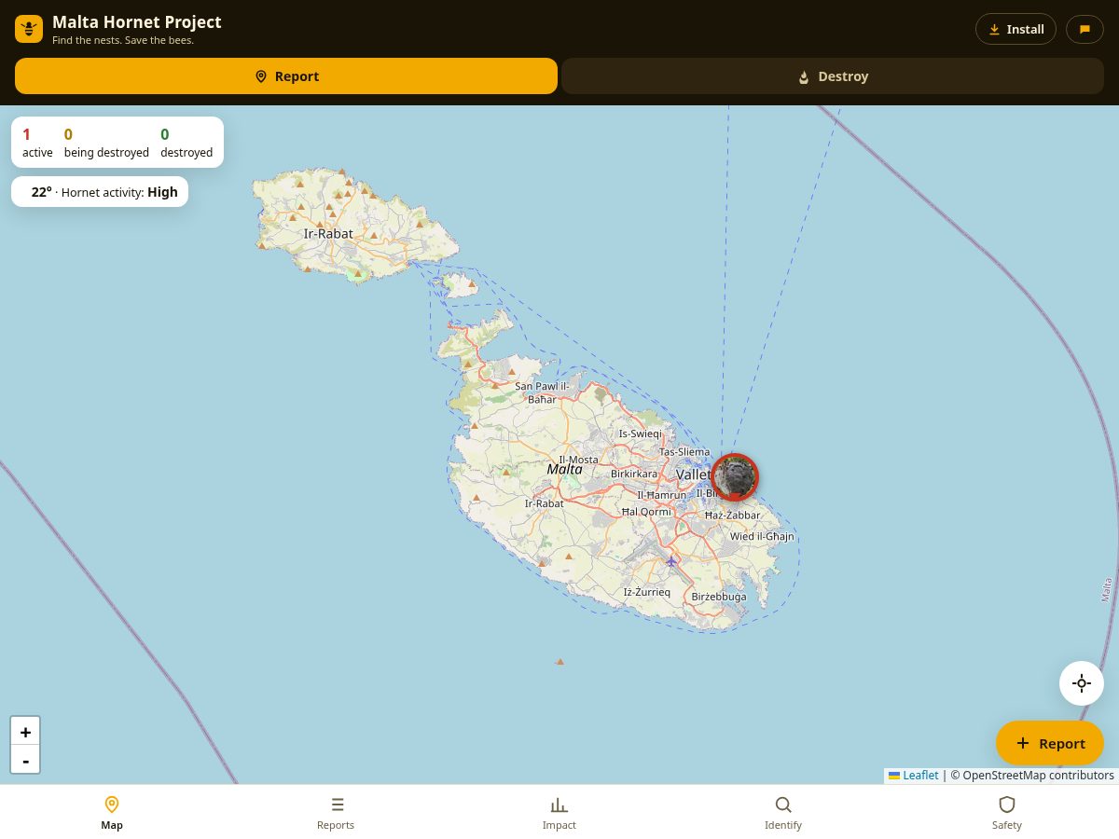Switch to the Report mode tab
Image resolution: width=1119 pixels, height=839 pixels.
click(x=286, y=76)
